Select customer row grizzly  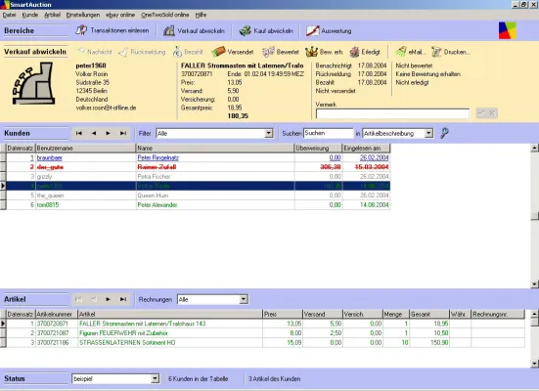(x=198, y=176)
